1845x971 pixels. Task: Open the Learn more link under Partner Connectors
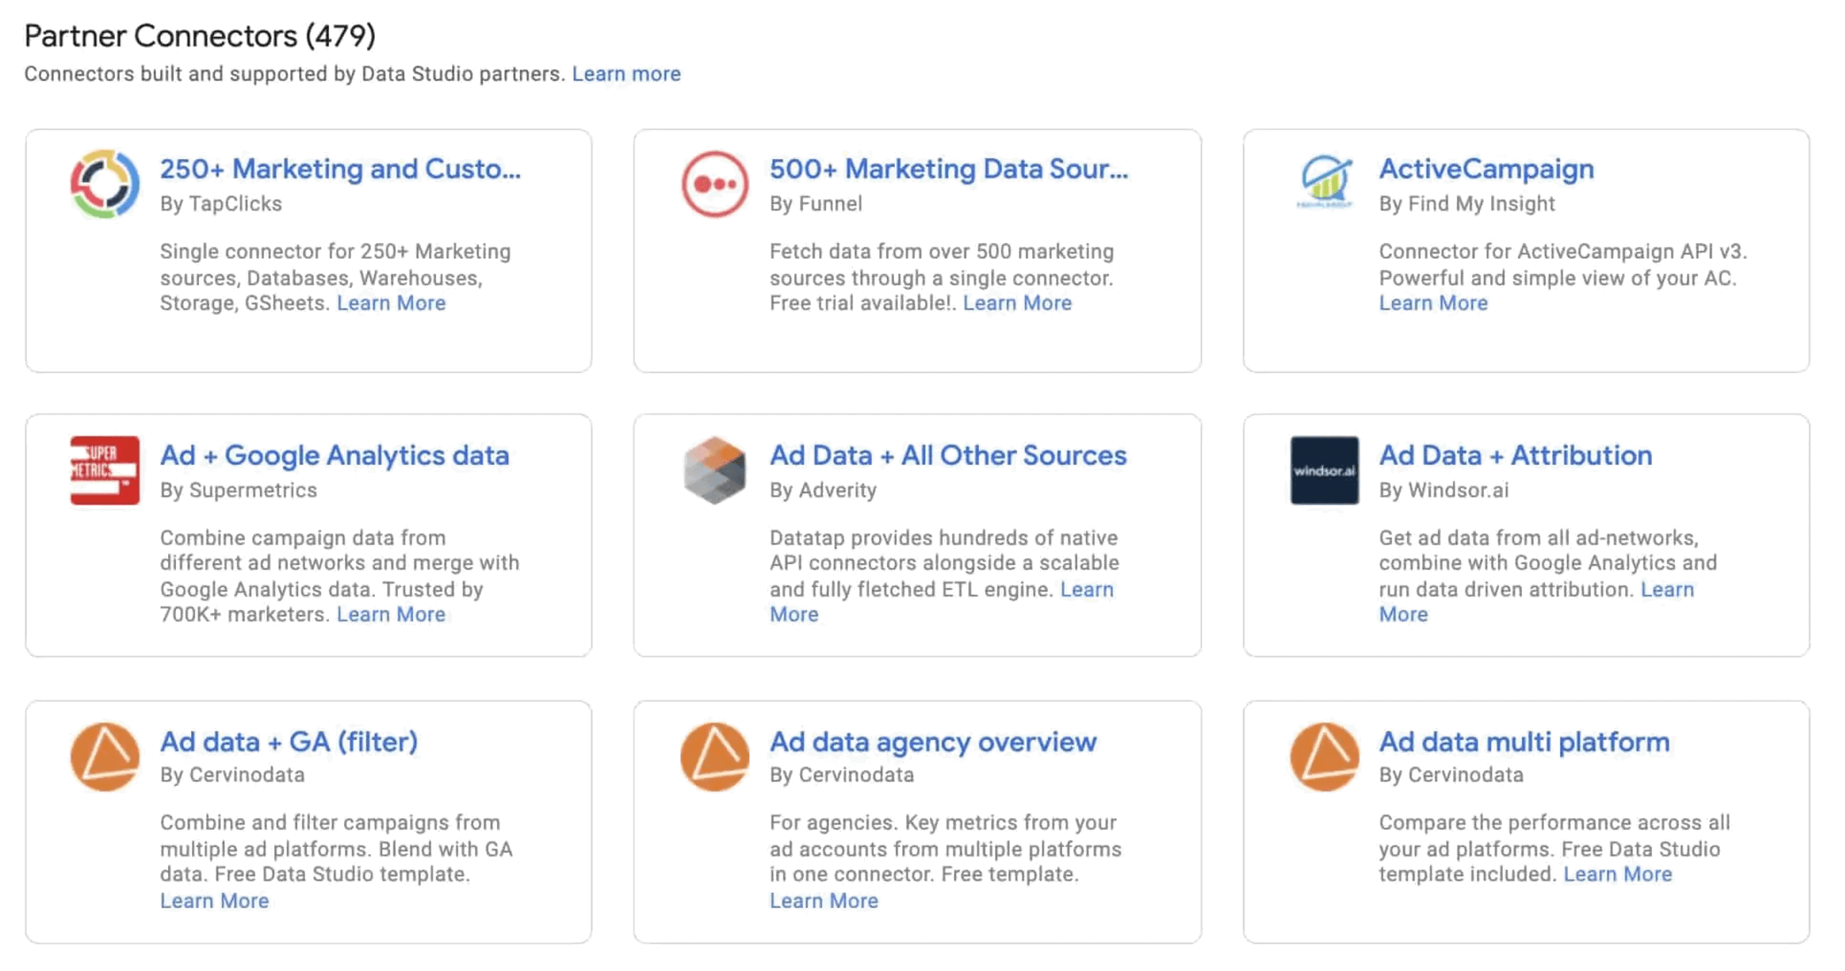tap(626, 74)
